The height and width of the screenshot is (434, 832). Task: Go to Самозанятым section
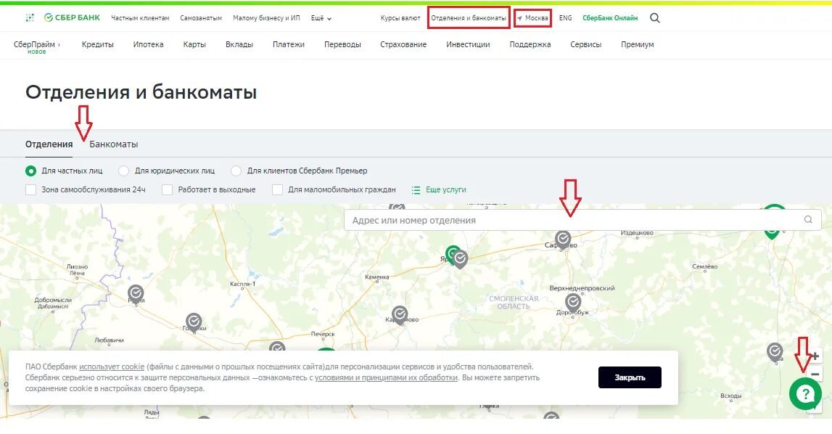point(201,18)
